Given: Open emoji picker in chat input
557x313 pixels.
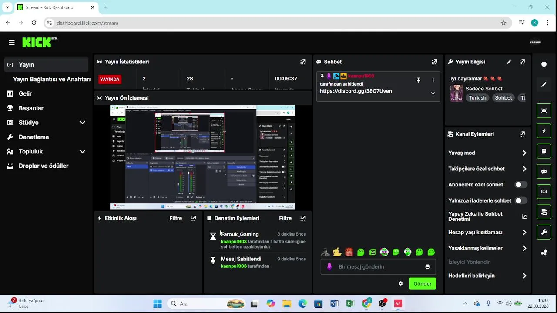Looking at the screenshot, I should [428, 266].
